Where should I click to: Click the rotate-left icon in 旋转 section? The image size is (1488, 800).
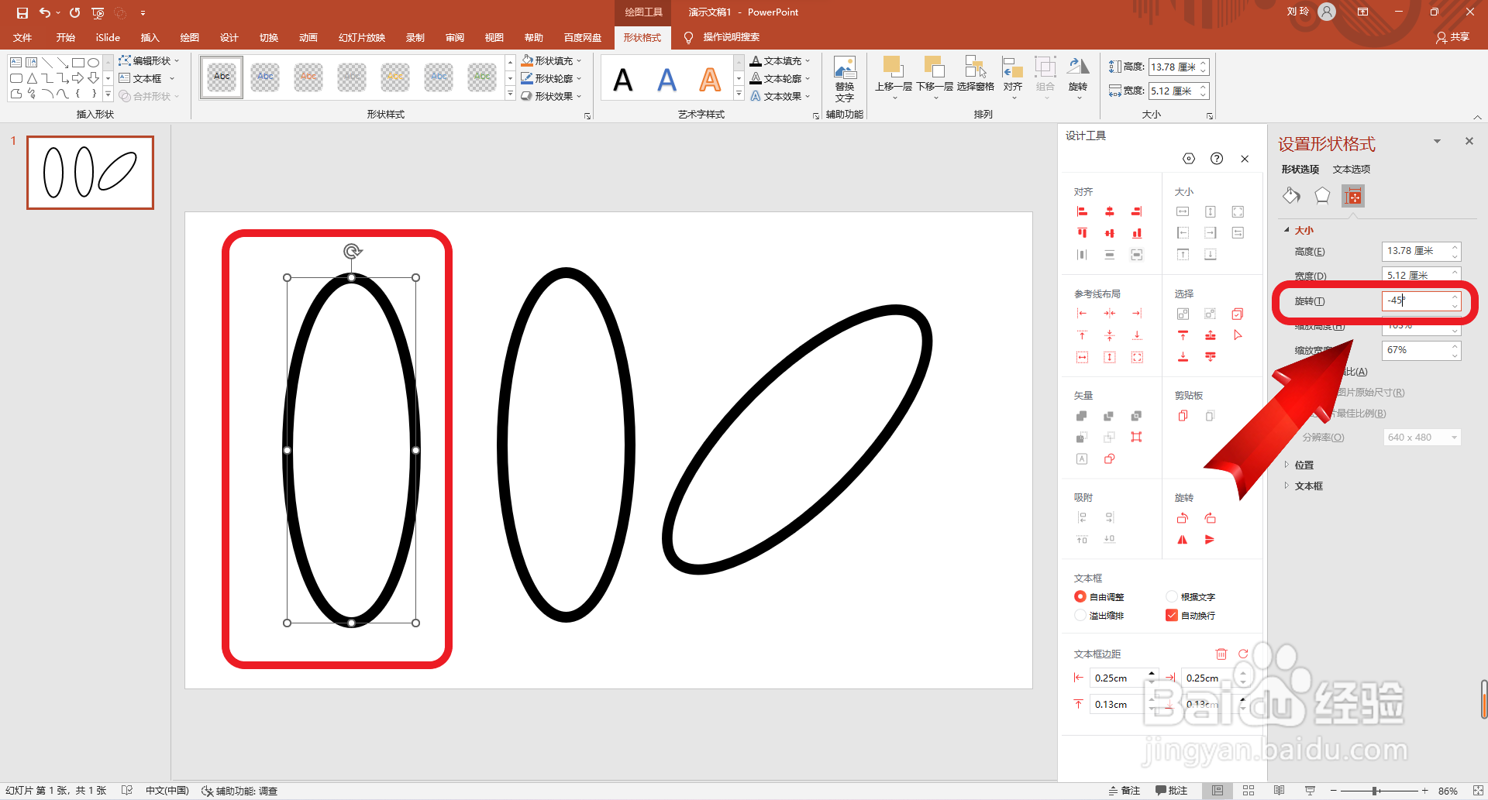[x=1182, y=518]
